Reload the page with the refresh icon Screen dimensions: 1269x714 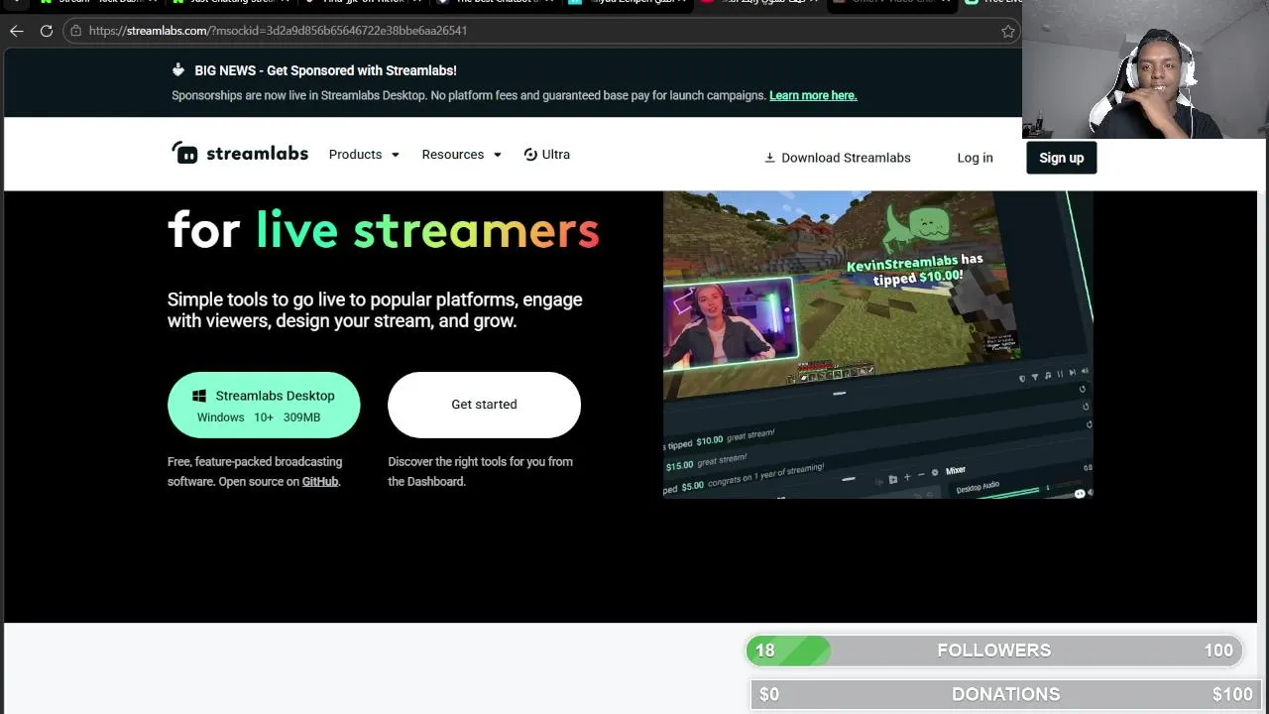46,31
